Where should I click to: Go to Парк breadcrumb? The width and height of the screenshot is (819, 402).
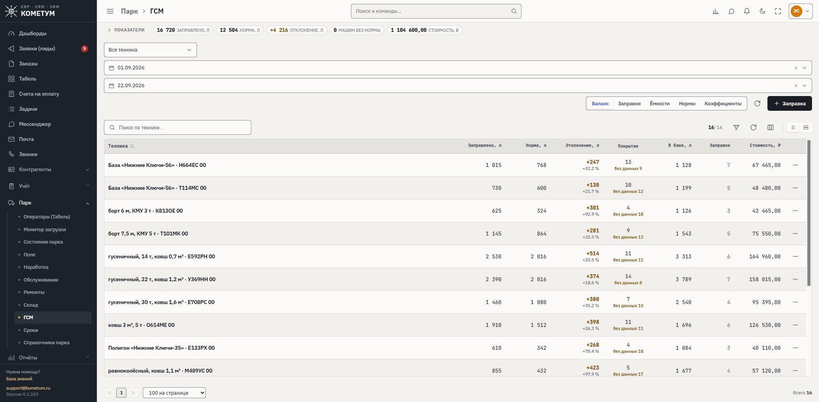130,11
